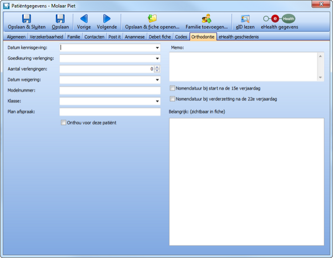Viewport: 333px width, 258px height.
Task: Increase Aantal verlengingen with up stepper arrow
Action: click(157, 67)
